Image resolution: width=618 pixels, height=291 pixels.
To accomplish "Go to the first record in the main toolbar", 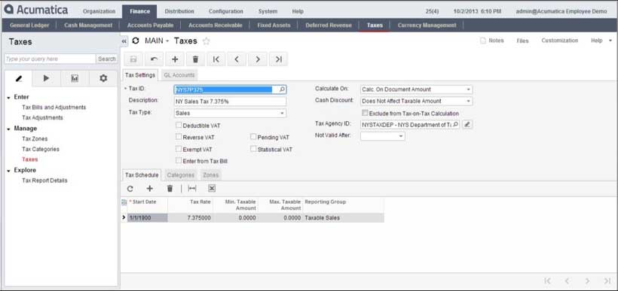I will tap(216, 59).
